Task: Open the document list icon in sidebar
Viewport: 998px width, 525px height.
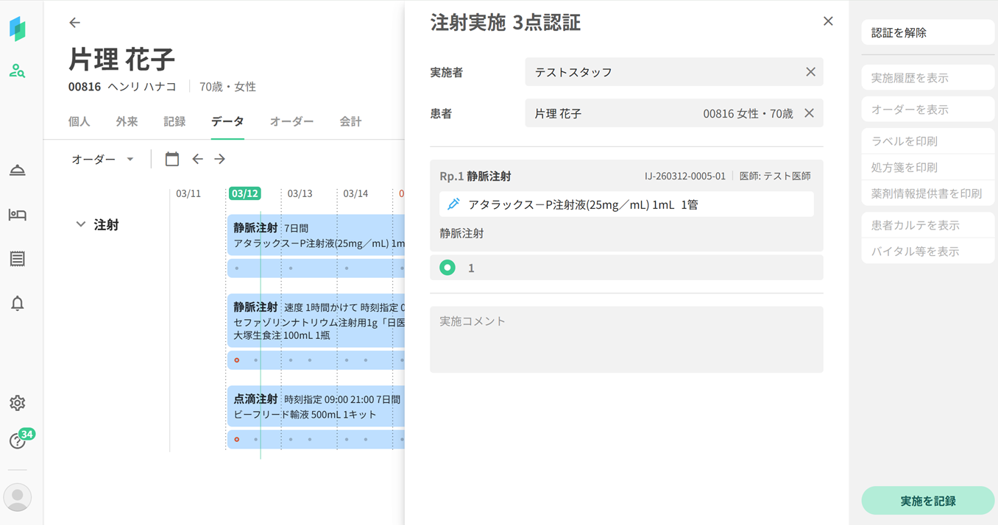Action: (17, 259)
